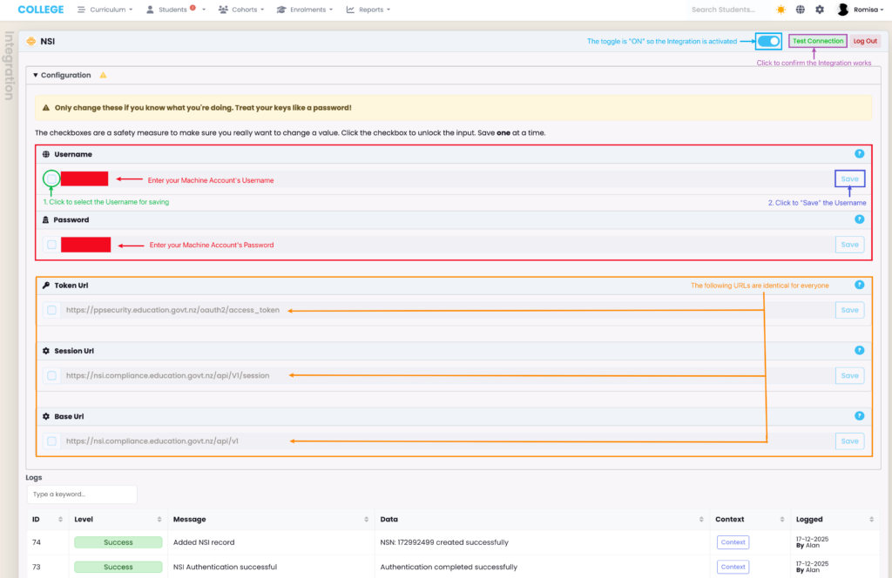The height and width of the screenshot is (578, 892).
Task: Click the Password help question-mark icon
Action: (x=859, y=219)
